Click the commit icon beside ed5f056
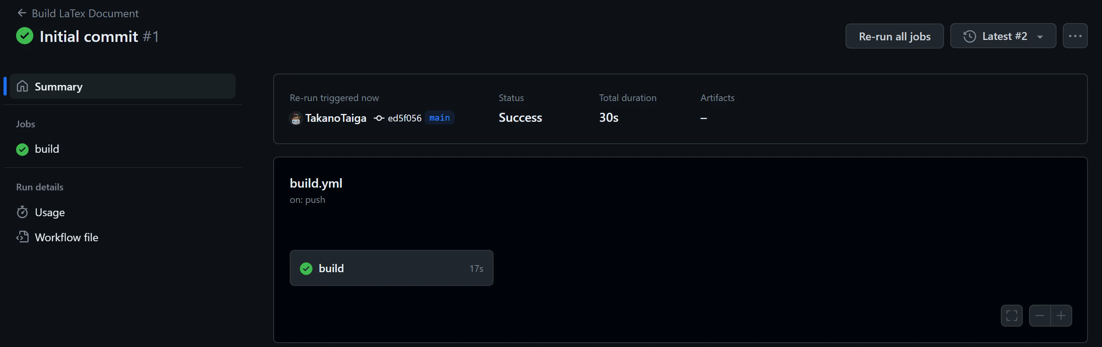1102x347 pixels. point(379,118)
